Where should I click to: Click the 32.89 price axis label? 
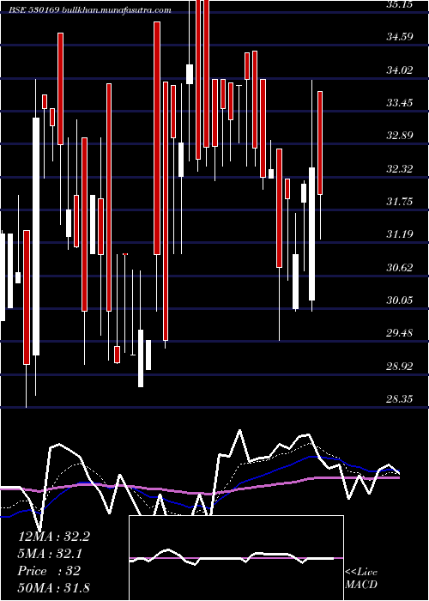pyautogui.click(x=399, y=136)
